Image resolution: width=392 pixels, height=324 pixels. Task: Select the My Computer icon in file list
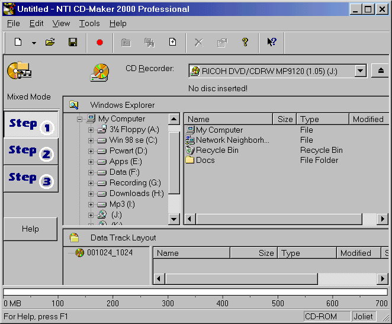(x=190, y=130)
